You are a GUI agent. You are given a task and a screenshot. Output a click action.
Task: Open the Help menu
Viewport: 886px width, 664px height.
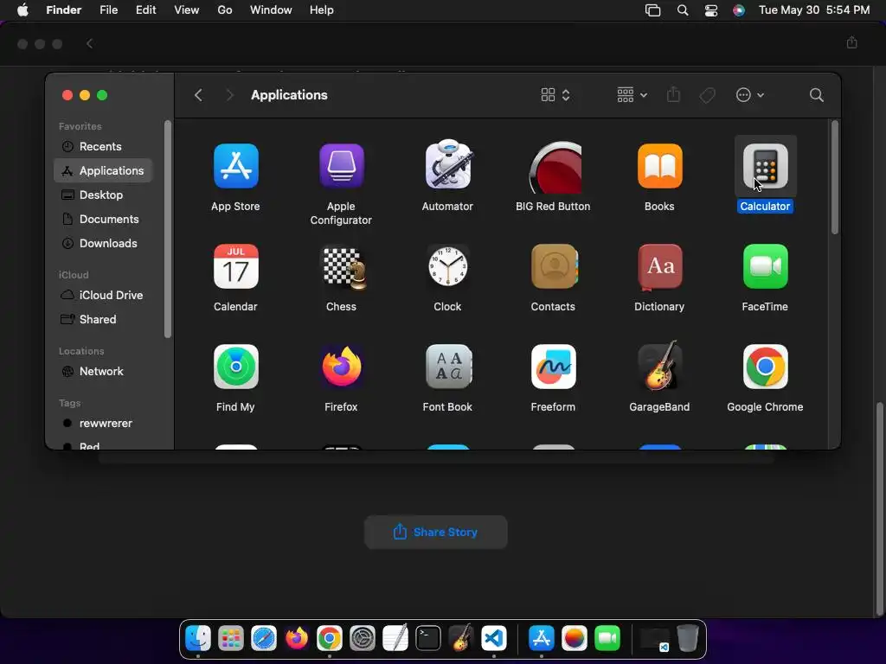coord(322,10)
